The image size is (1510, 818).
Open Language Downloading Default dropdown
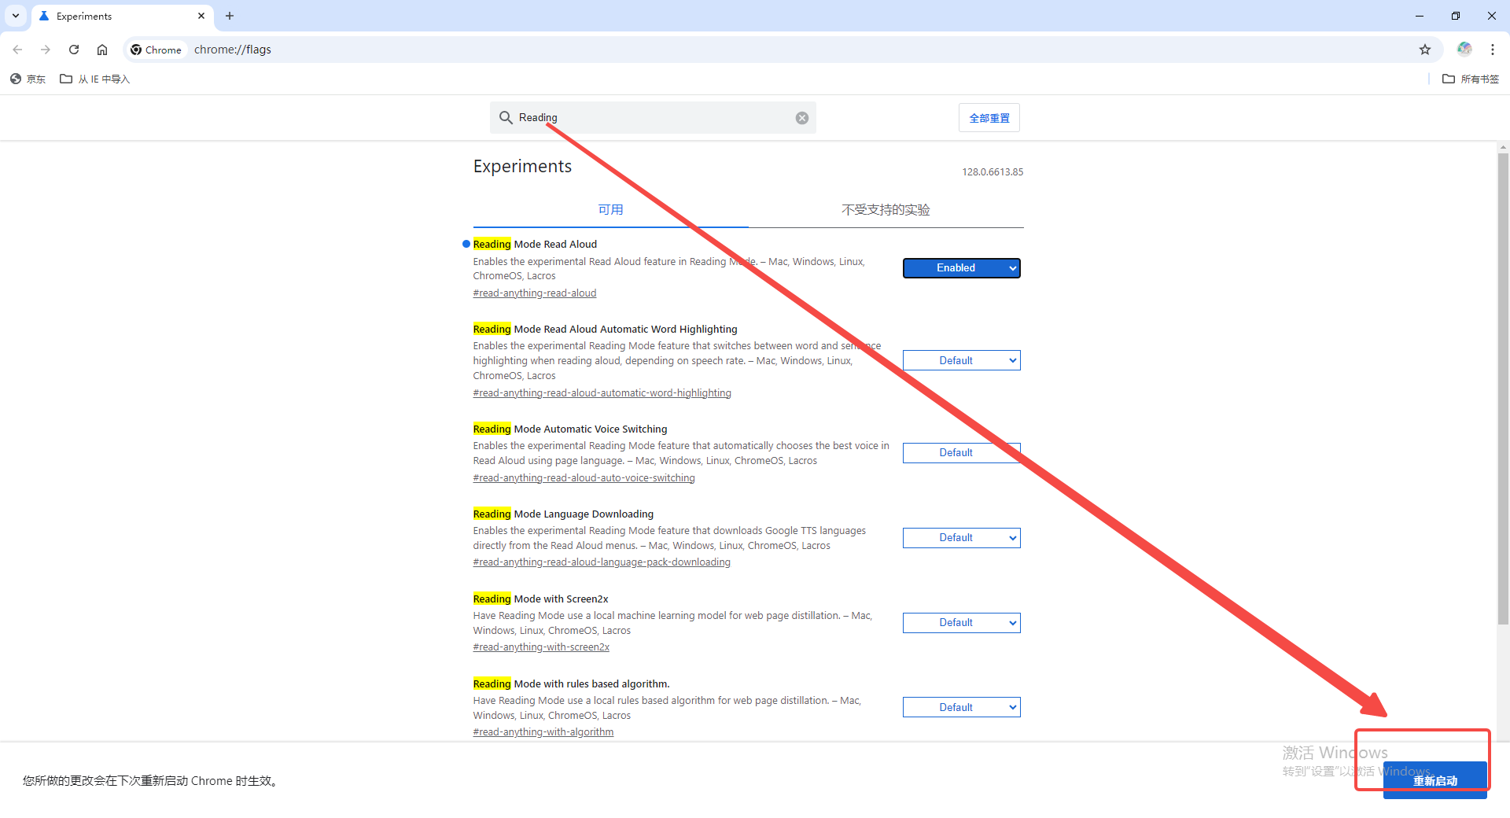pos(961,538)
